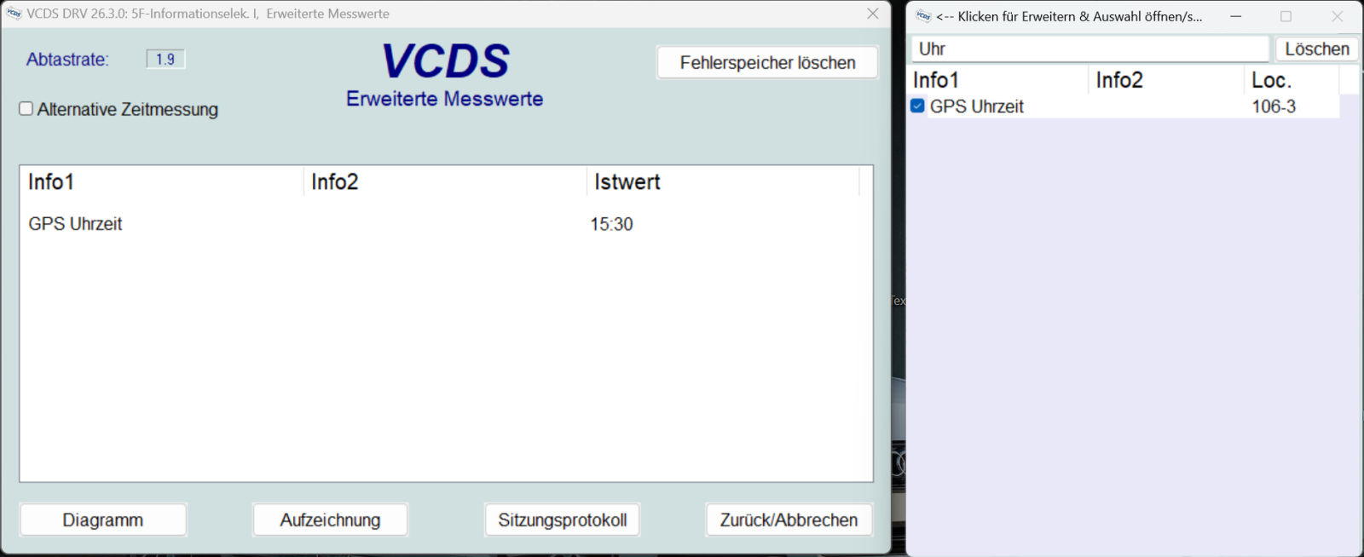Screen dimensions: 1364x557
Task: Click the Abtastrate label
Action: click(x=67, y=59)
